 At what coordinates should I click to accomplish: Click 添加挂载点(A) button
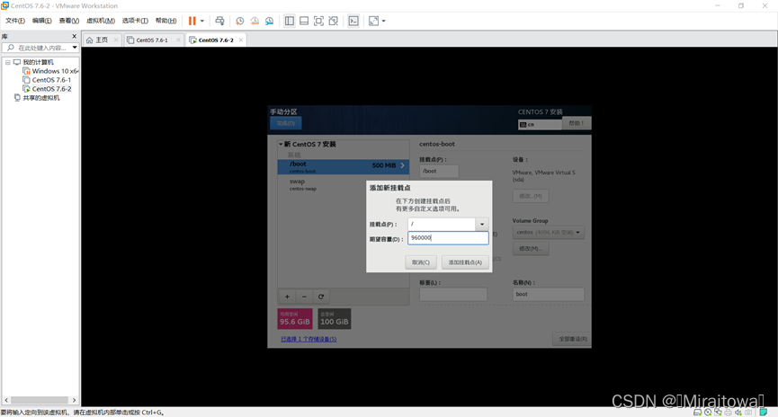coord(465,262)
